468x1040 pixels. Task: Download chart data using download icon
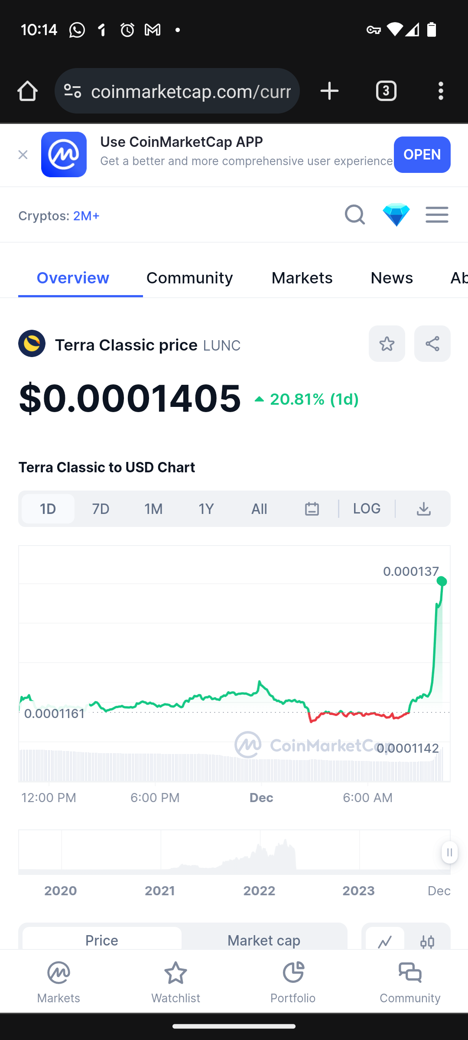(424, 509)
